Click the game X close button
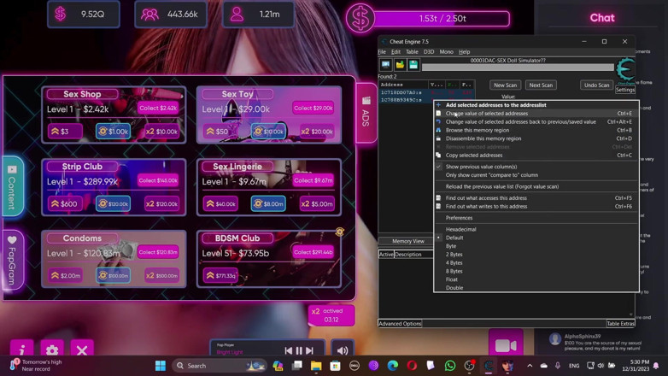 (x=82, y=350)
